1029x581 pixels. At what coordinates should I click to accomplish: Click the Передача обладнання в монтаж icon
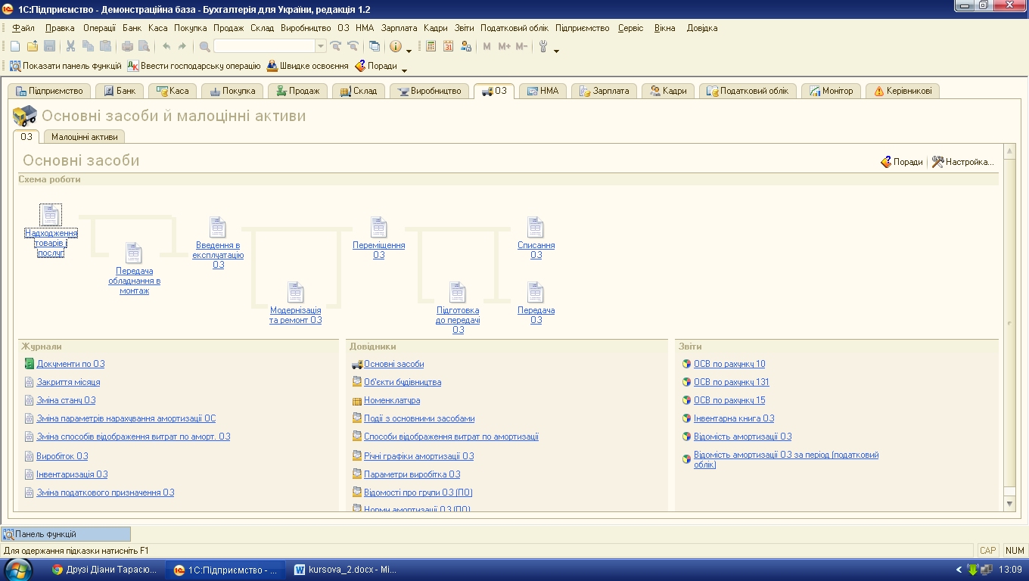(x=134, y=253)
